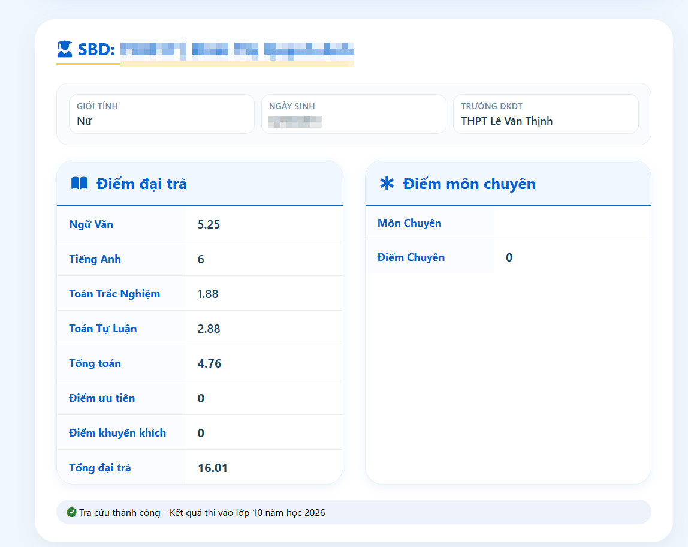Click the 4.76 total math value
Viewport: 688px width, 547px height.
209,363
